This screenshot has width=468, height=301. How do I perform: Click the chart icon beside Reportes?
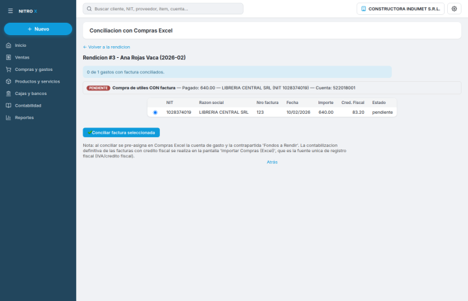(8, 118)
